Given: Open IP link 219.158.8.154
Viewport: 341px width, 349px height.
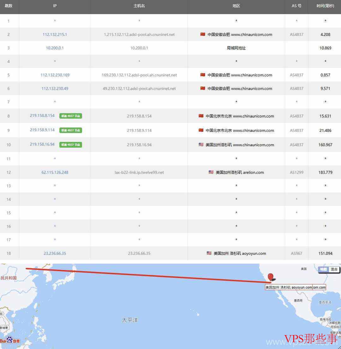Looking at the screenshot, I should point(42,115).
